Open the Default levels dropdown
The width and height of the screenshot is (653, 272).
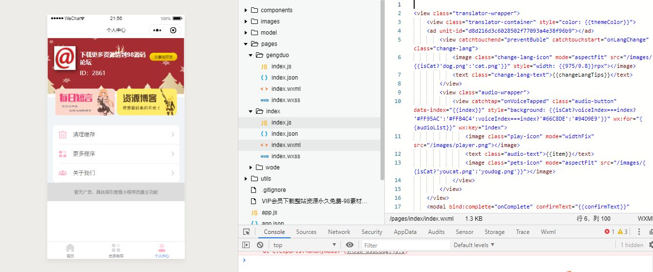(474, 245)
